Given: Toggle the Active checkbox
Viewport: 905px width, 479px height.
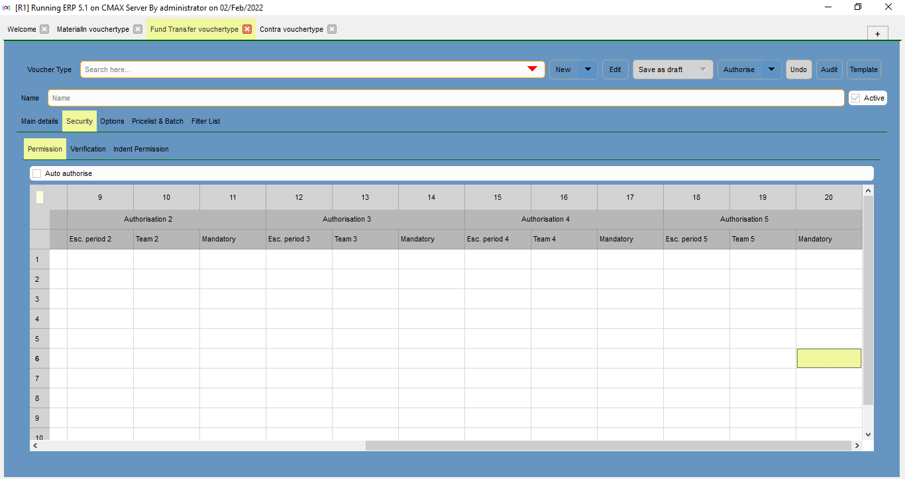Looking at the screenshot, I should coord(856,98).
